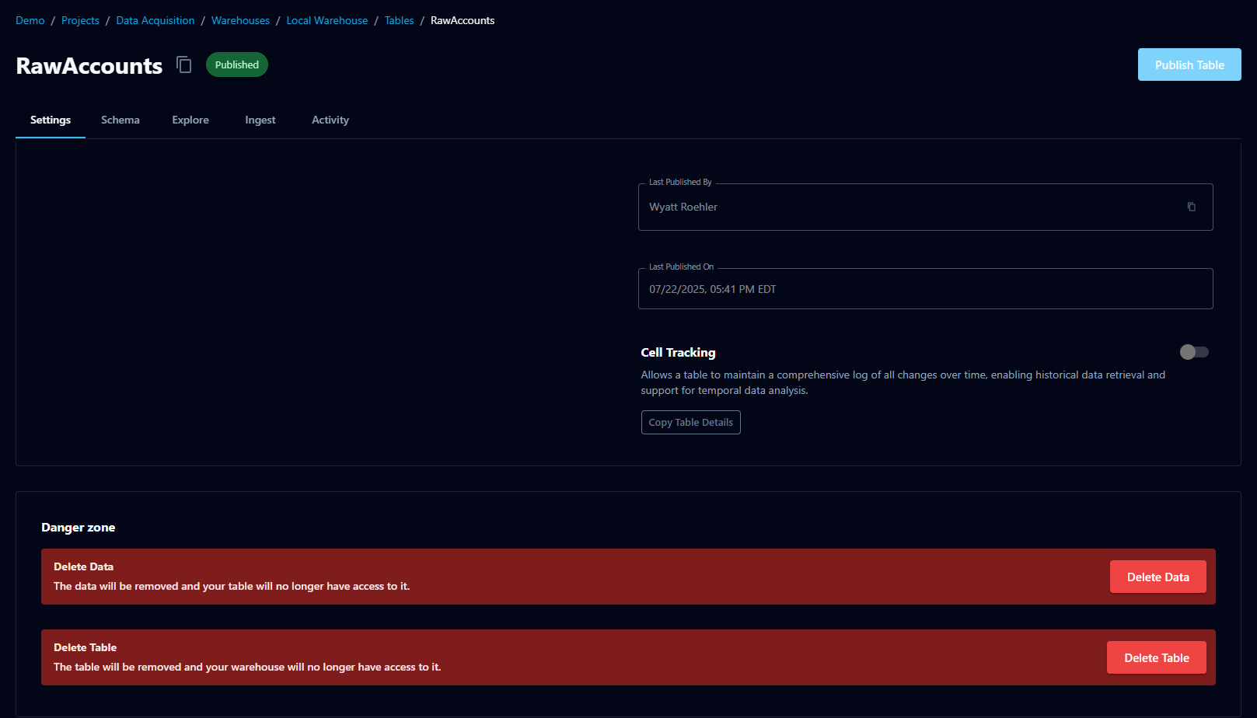Click the Danger zone heading
1257x718 pixels.
(x=78, y=527)
